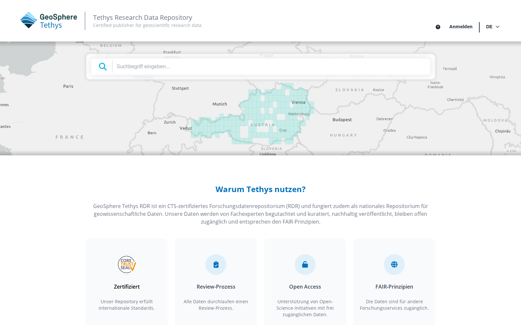
Task: Click the GeoSphere Tethys logo
Action: click(x=49, y=20)
